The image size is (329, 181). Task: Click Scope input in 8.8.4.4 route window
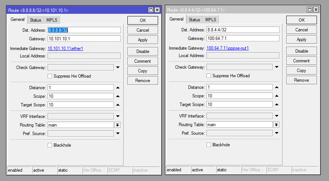tap(239, 96)
